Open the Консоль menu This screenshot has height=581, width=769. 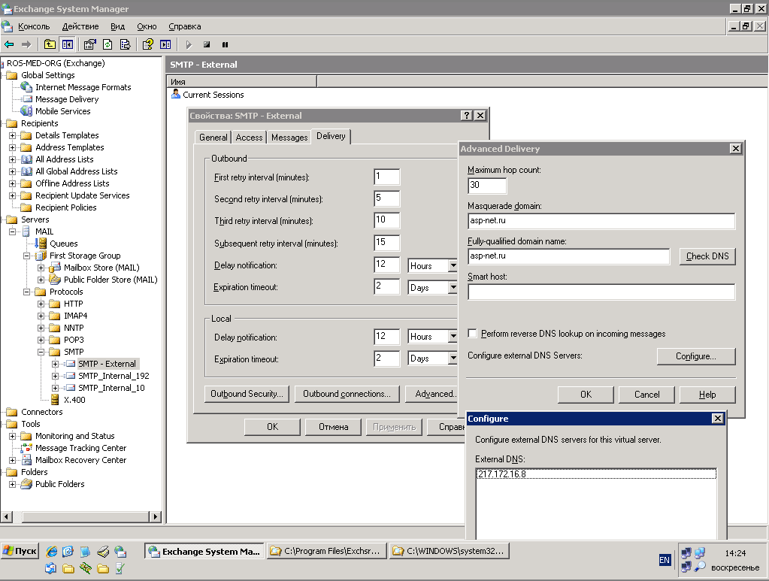point(34,26)
